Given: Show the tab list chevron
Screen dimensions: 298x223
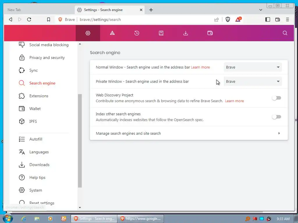Looking at the screenshot, I should click(x=261, y=10).
